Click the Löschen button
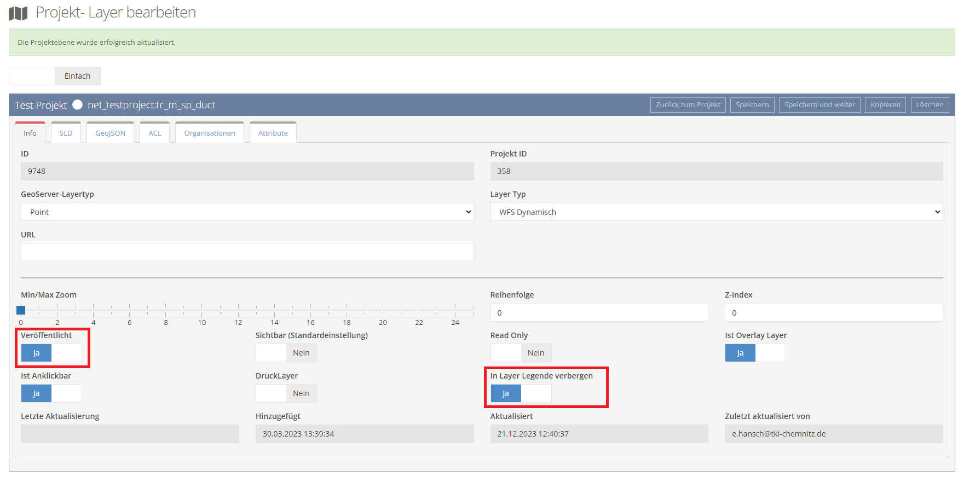Viewport: 958px width, 477px height. pos(930,105)
